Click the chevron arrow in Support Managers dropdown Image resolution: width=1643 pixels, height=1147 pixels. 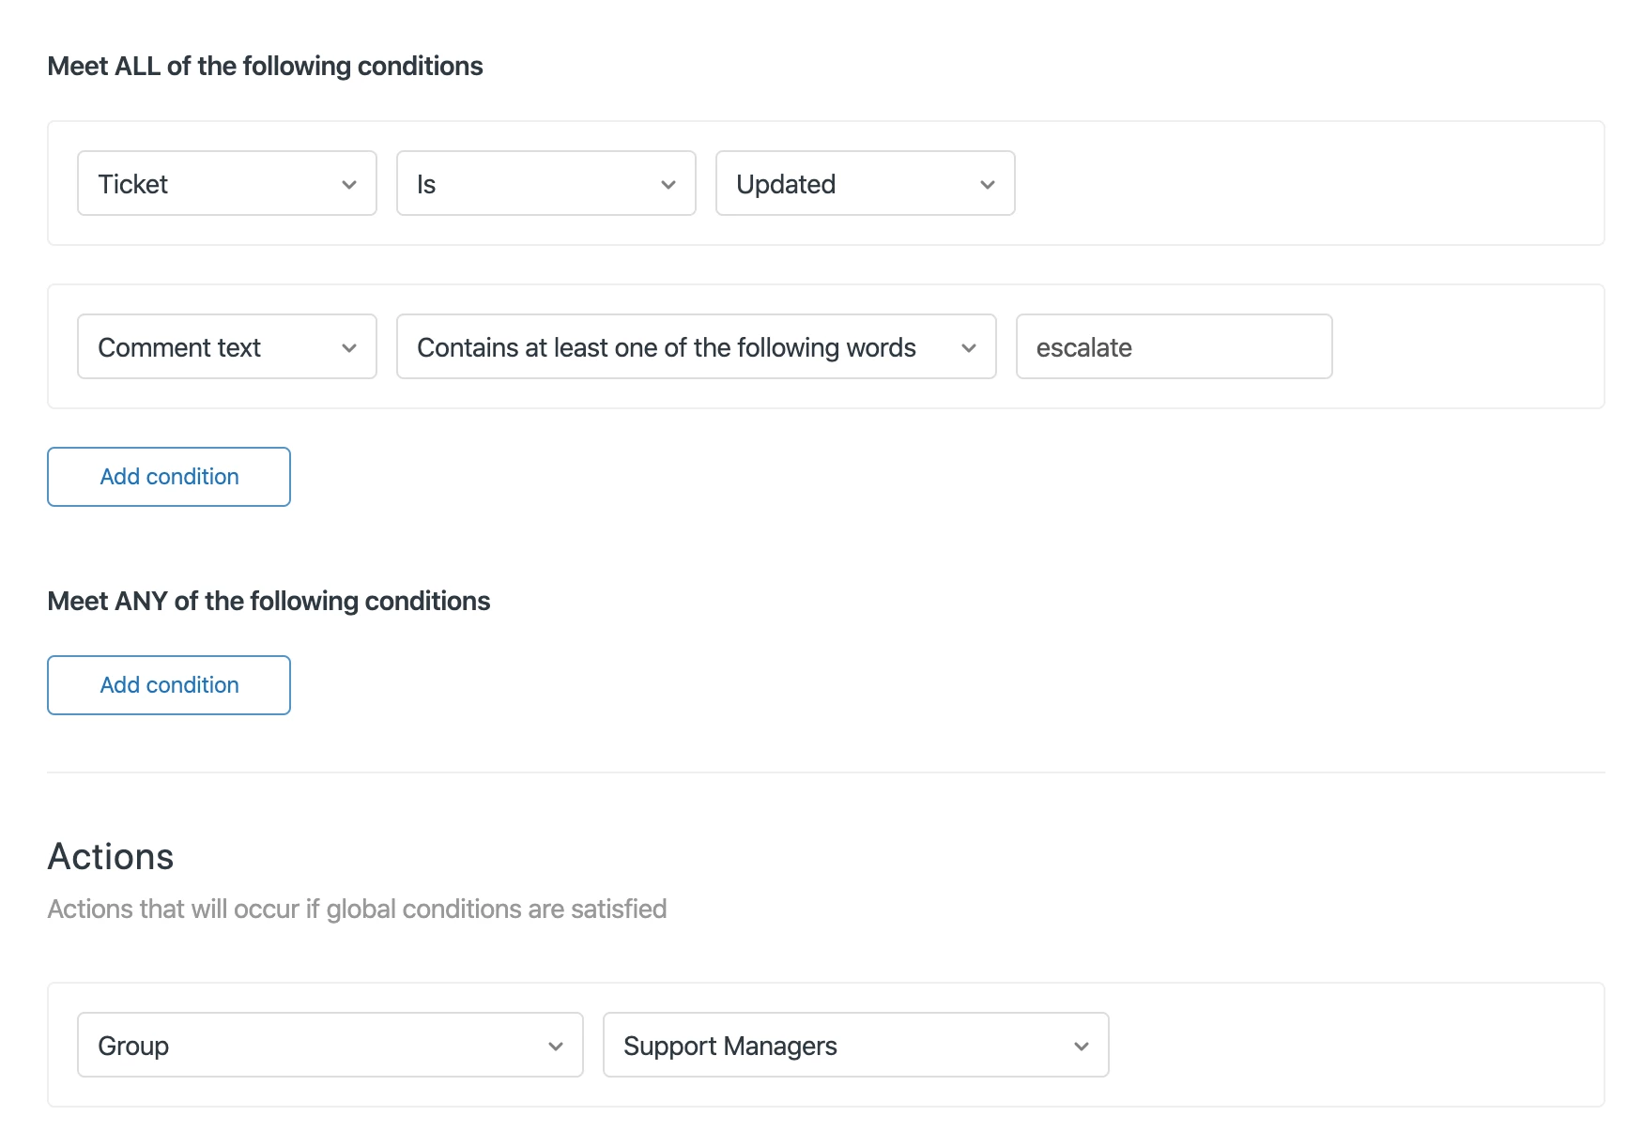pos(1082,1047)
